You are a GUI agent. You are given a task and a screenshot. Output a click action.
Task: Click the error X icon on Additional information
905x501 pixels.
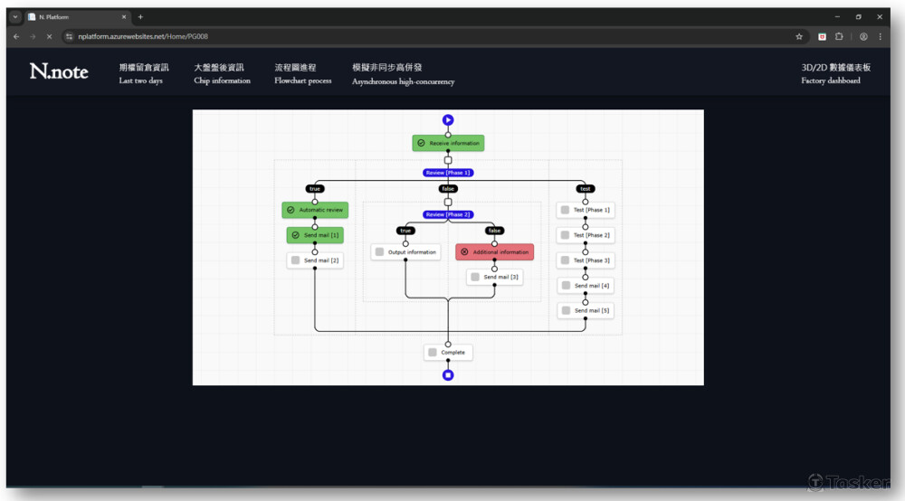pos(465,252)
